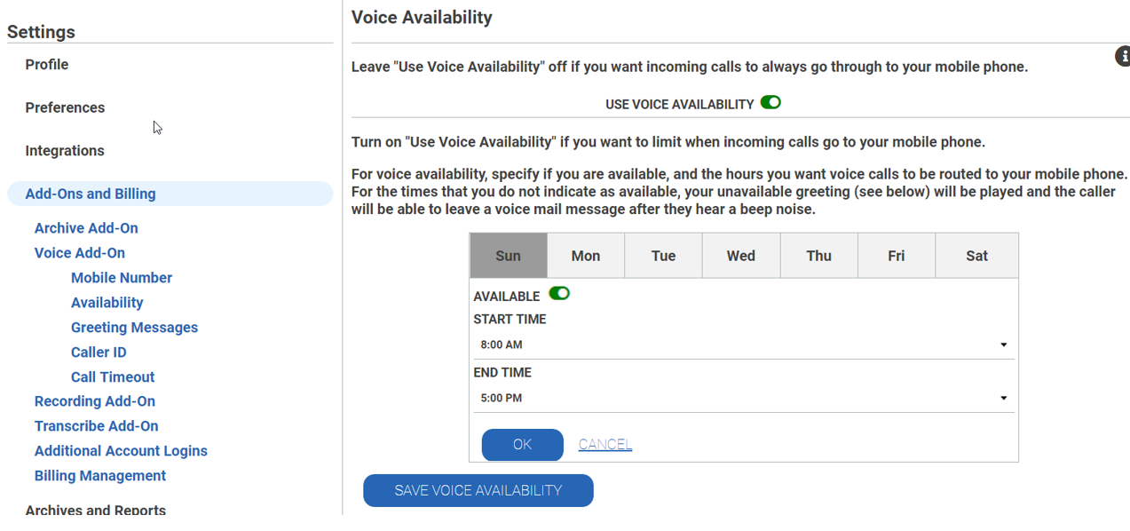The width and height of the screenshot is (1130, 531).
Task: Click the Cancel link
Action: point(605,444)
